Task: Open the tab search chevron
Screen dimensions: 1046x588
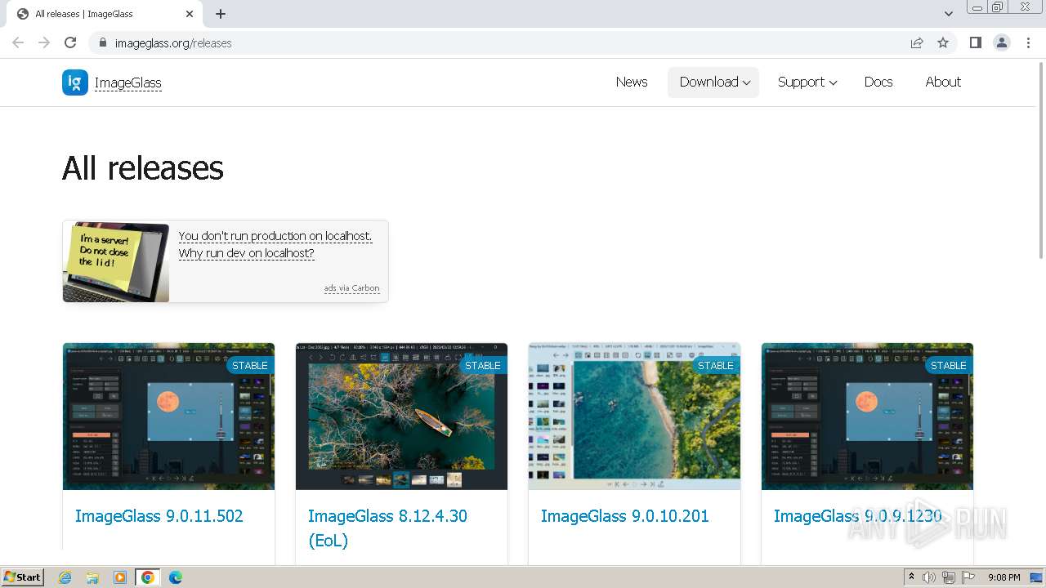Action: [949, 14]
